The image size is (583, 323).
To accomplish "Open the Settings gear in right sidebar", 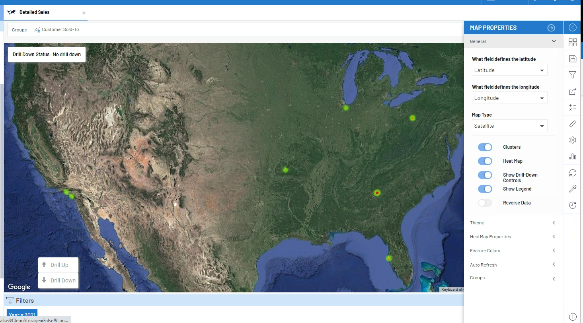I will (x=572, y=140).
